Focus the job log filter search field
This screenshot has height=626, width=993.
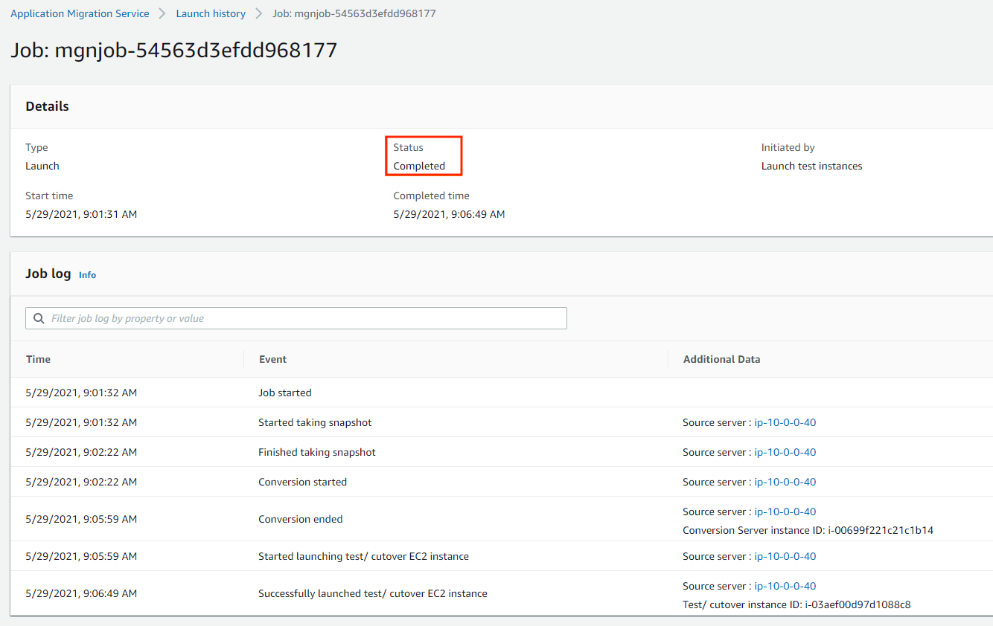[296, 318]
